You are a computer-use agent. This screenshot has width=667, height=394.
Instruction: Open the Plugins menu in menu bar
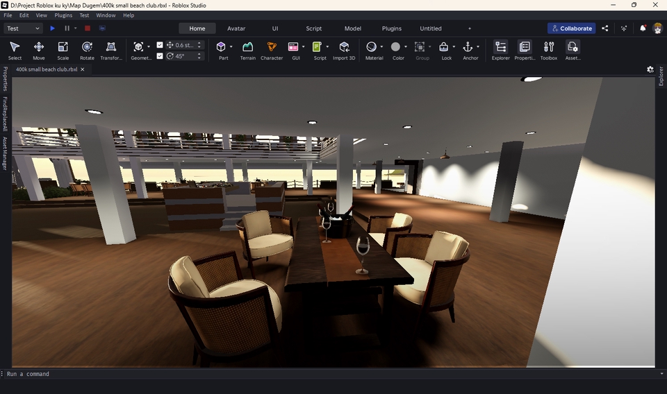(63, 15)
